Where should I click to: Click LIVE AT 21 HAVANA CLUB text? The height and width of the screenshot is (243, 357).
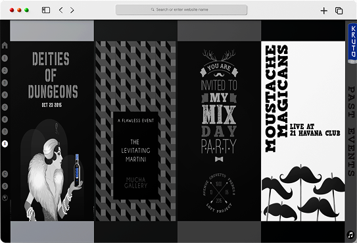coord(315,130)
